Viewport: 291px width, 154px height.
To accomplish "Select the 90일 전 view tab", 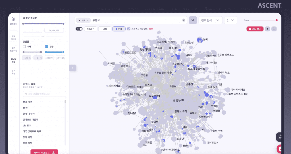I will (91, 29).
